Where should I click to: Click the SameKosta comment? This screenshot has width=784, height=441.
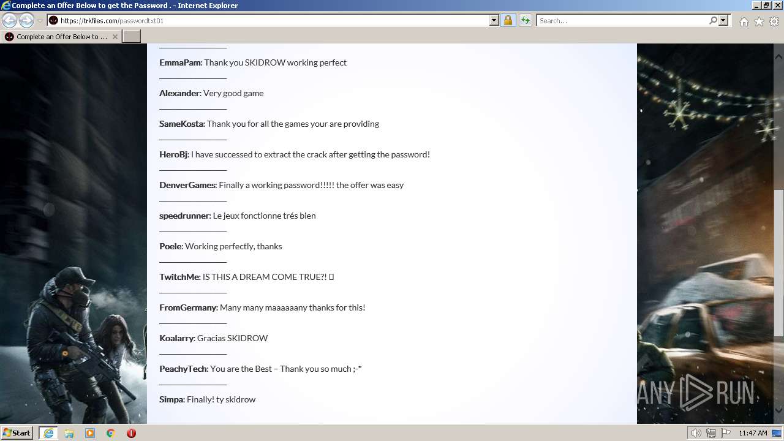pyautogui.click(x=269, y=124)
